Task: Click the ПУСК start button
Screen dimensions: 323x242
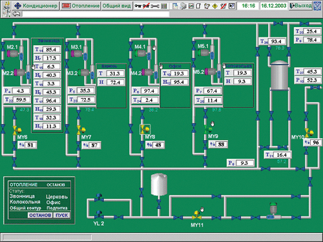Action: (x=62, y=215)
